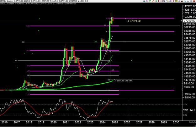Click the blue and pink lines toolbar icon
The width and height of the screenshot is (196, 127).
pos(171,1)
